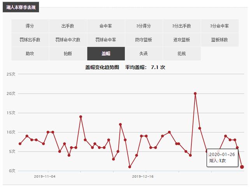Click the 平均盖帽 7.1 次 label
Image resolution: width=249 pixels, height=187 pixels.
[x=145, y=67]
